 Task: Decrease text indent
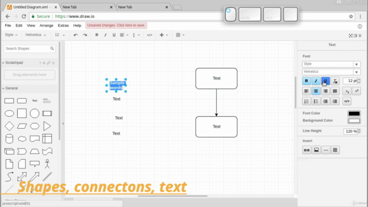coord(325,101)
